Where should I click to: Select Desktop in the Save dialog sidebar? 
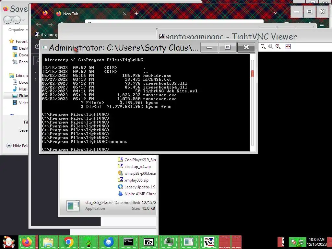click(x=20, y=48)
